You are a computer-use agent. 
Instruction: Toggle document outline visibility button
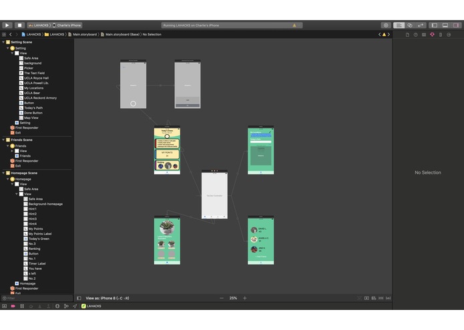click(79, 298)
